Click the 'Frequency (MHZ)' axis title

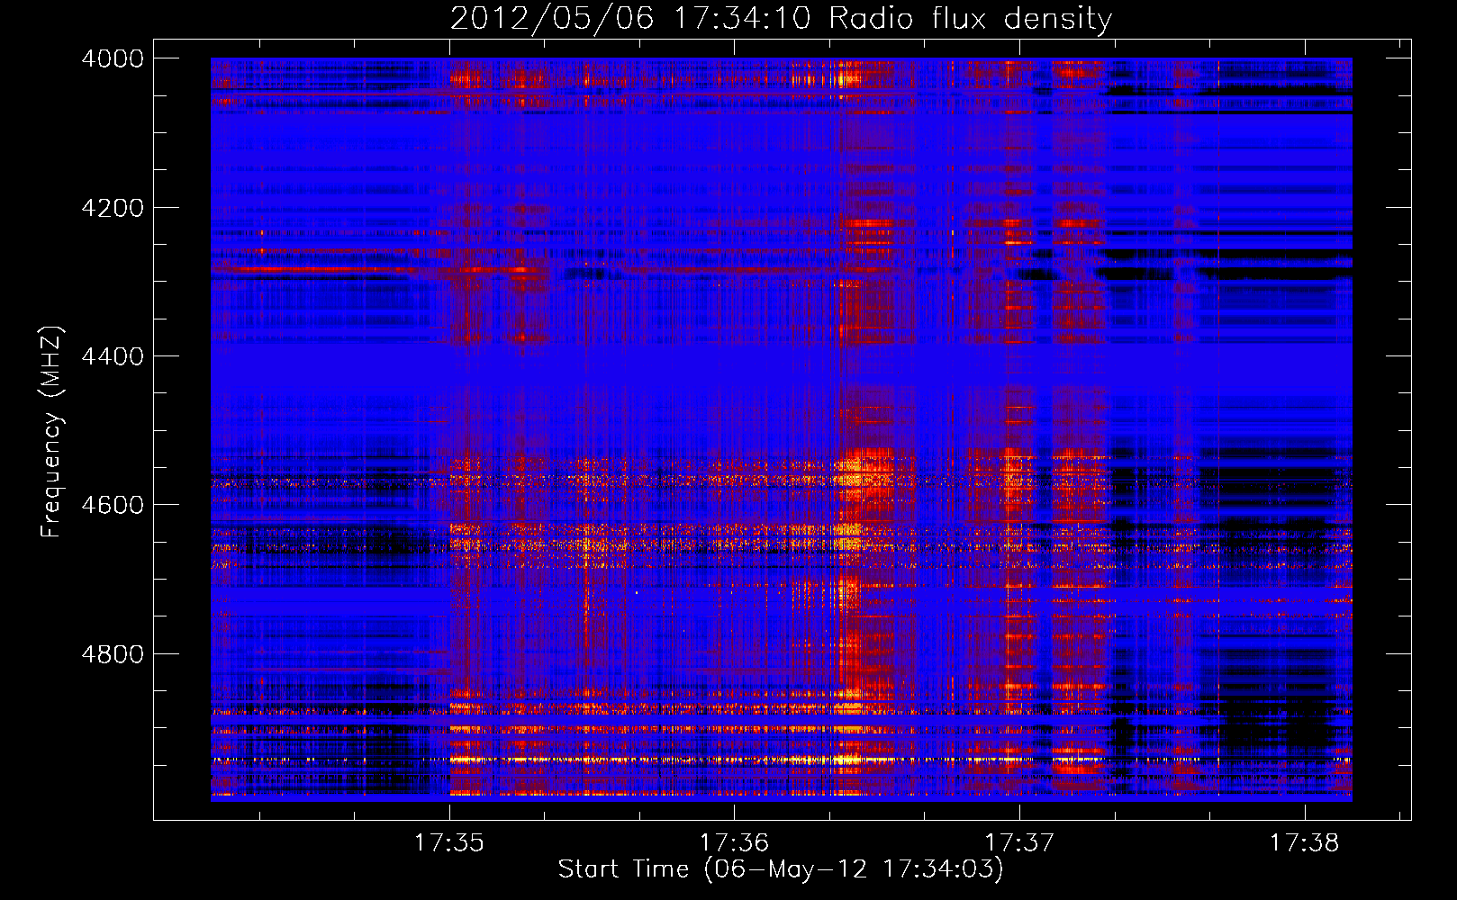[x=52, y=432]
